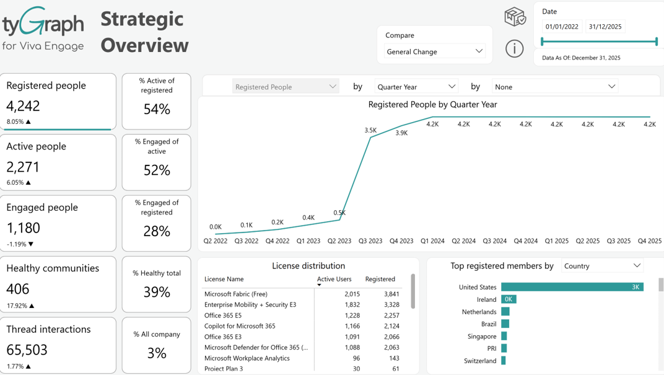This screenshot has width=664, height=375.
Task: Open the Compare General Change dropdown
Action: click(434, 51)
